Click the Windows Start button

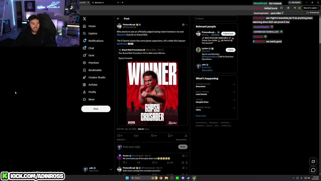pos(127,178)
